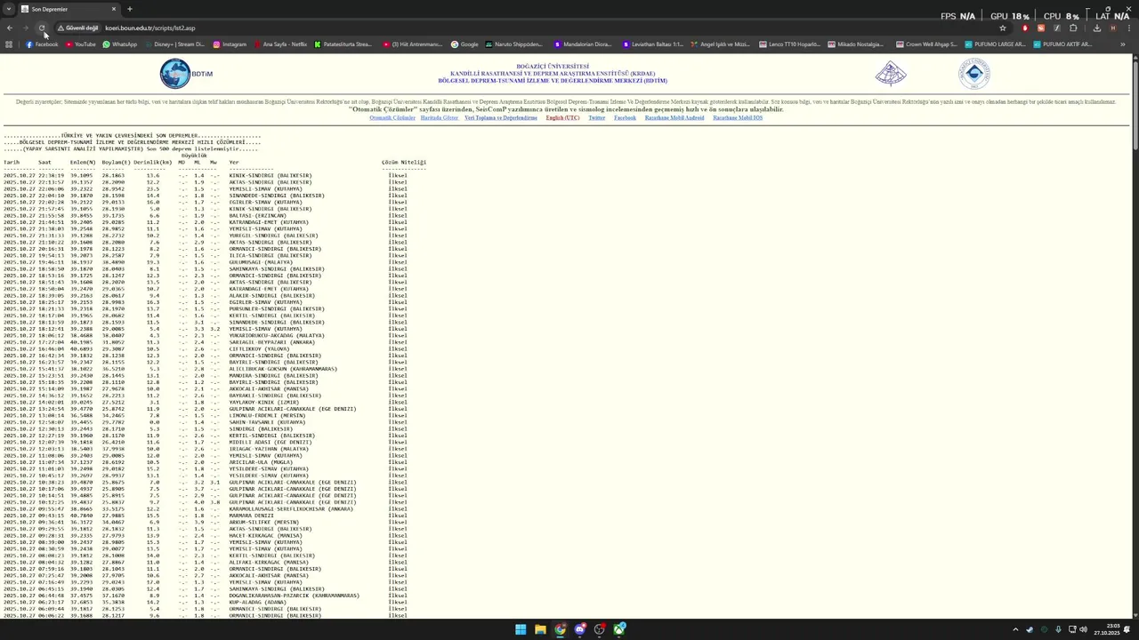The height and width of the screenshot is (640, 1139).
Task: Open the Leviathan Baltası bookmark
Action: 652,44
